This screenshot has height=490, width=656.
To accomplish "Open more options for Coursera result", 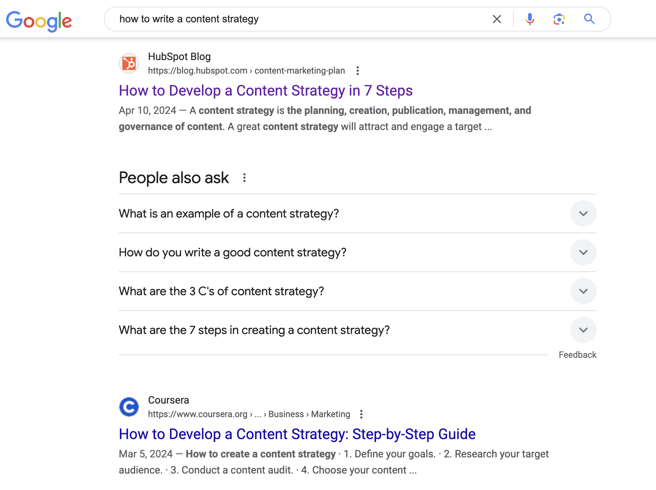I will click(x=361, y=414).
